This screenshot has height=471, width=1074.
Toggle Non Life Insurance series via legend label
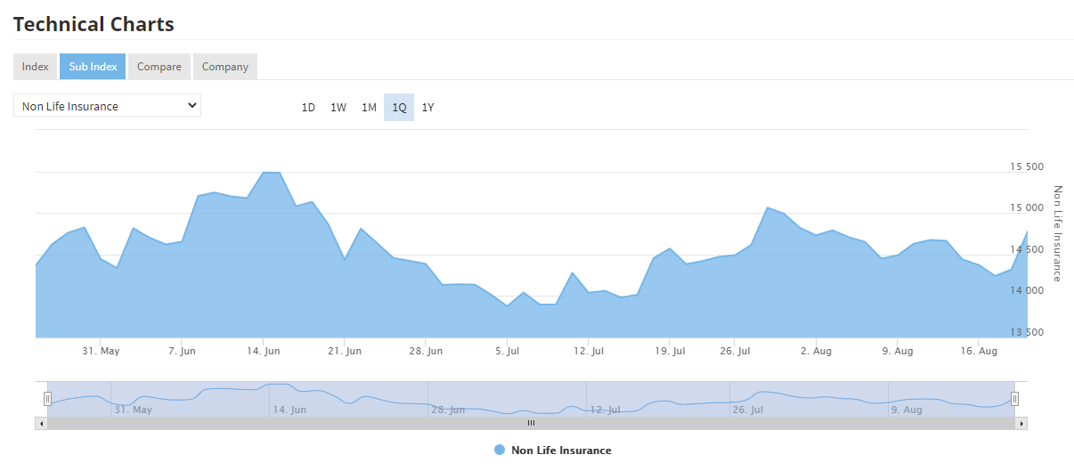click(561, 451)
